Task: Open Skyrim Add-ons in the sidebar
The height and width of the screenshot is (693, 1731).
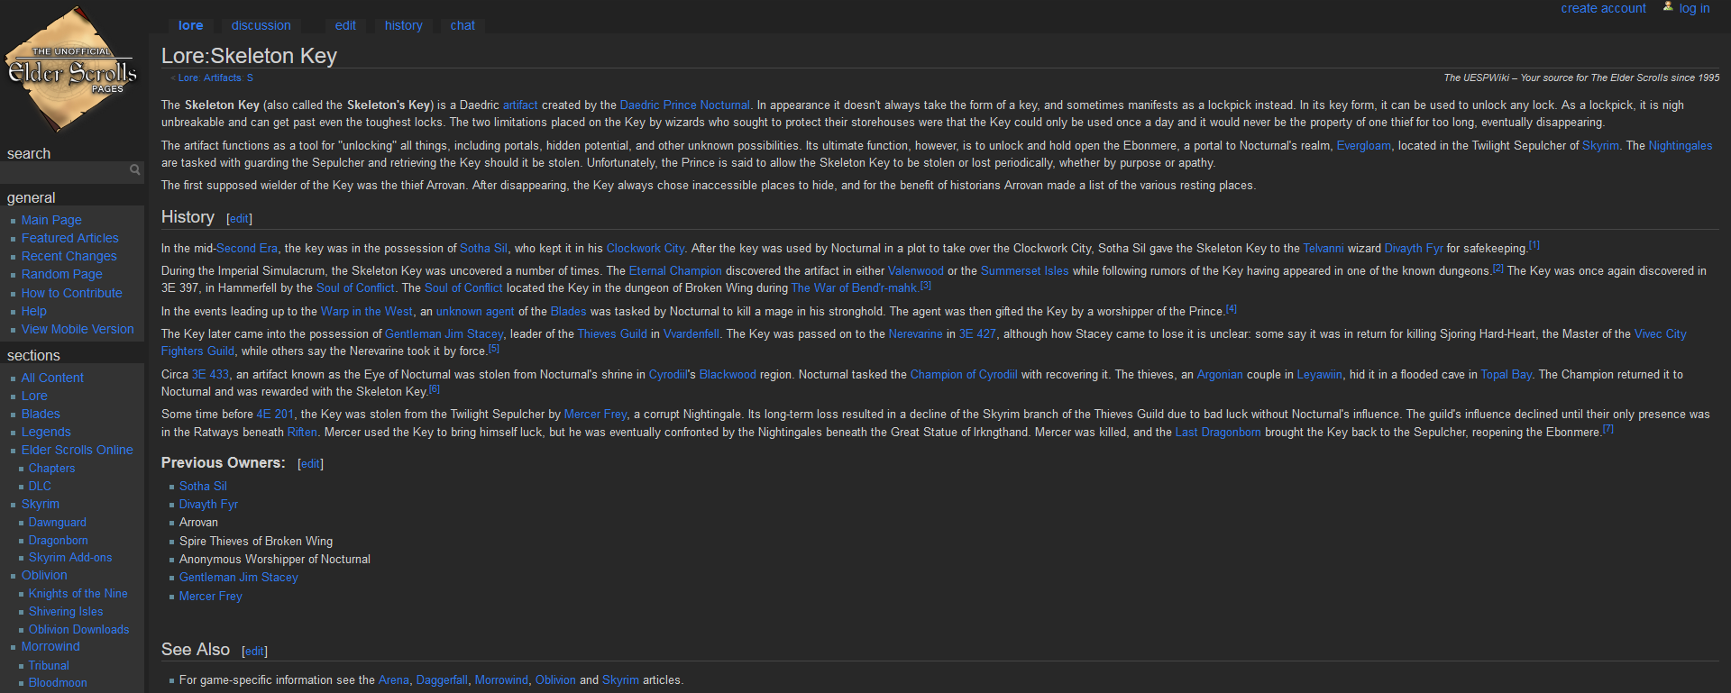Action: [70, 558]
